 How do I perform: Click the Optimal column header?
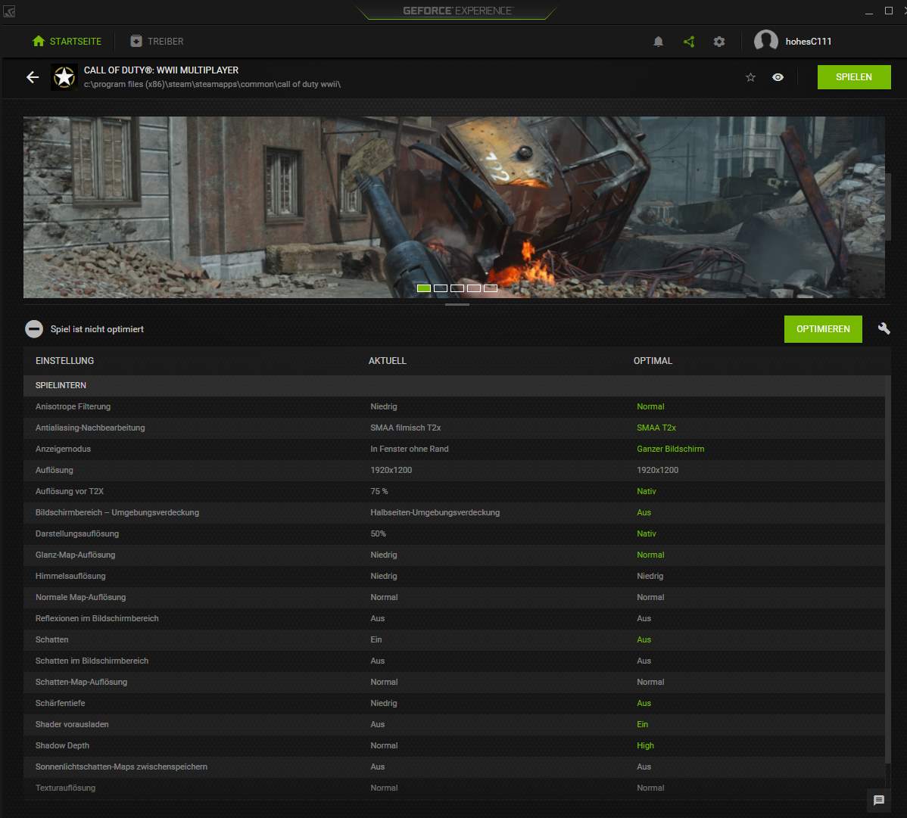coord(653,361)
